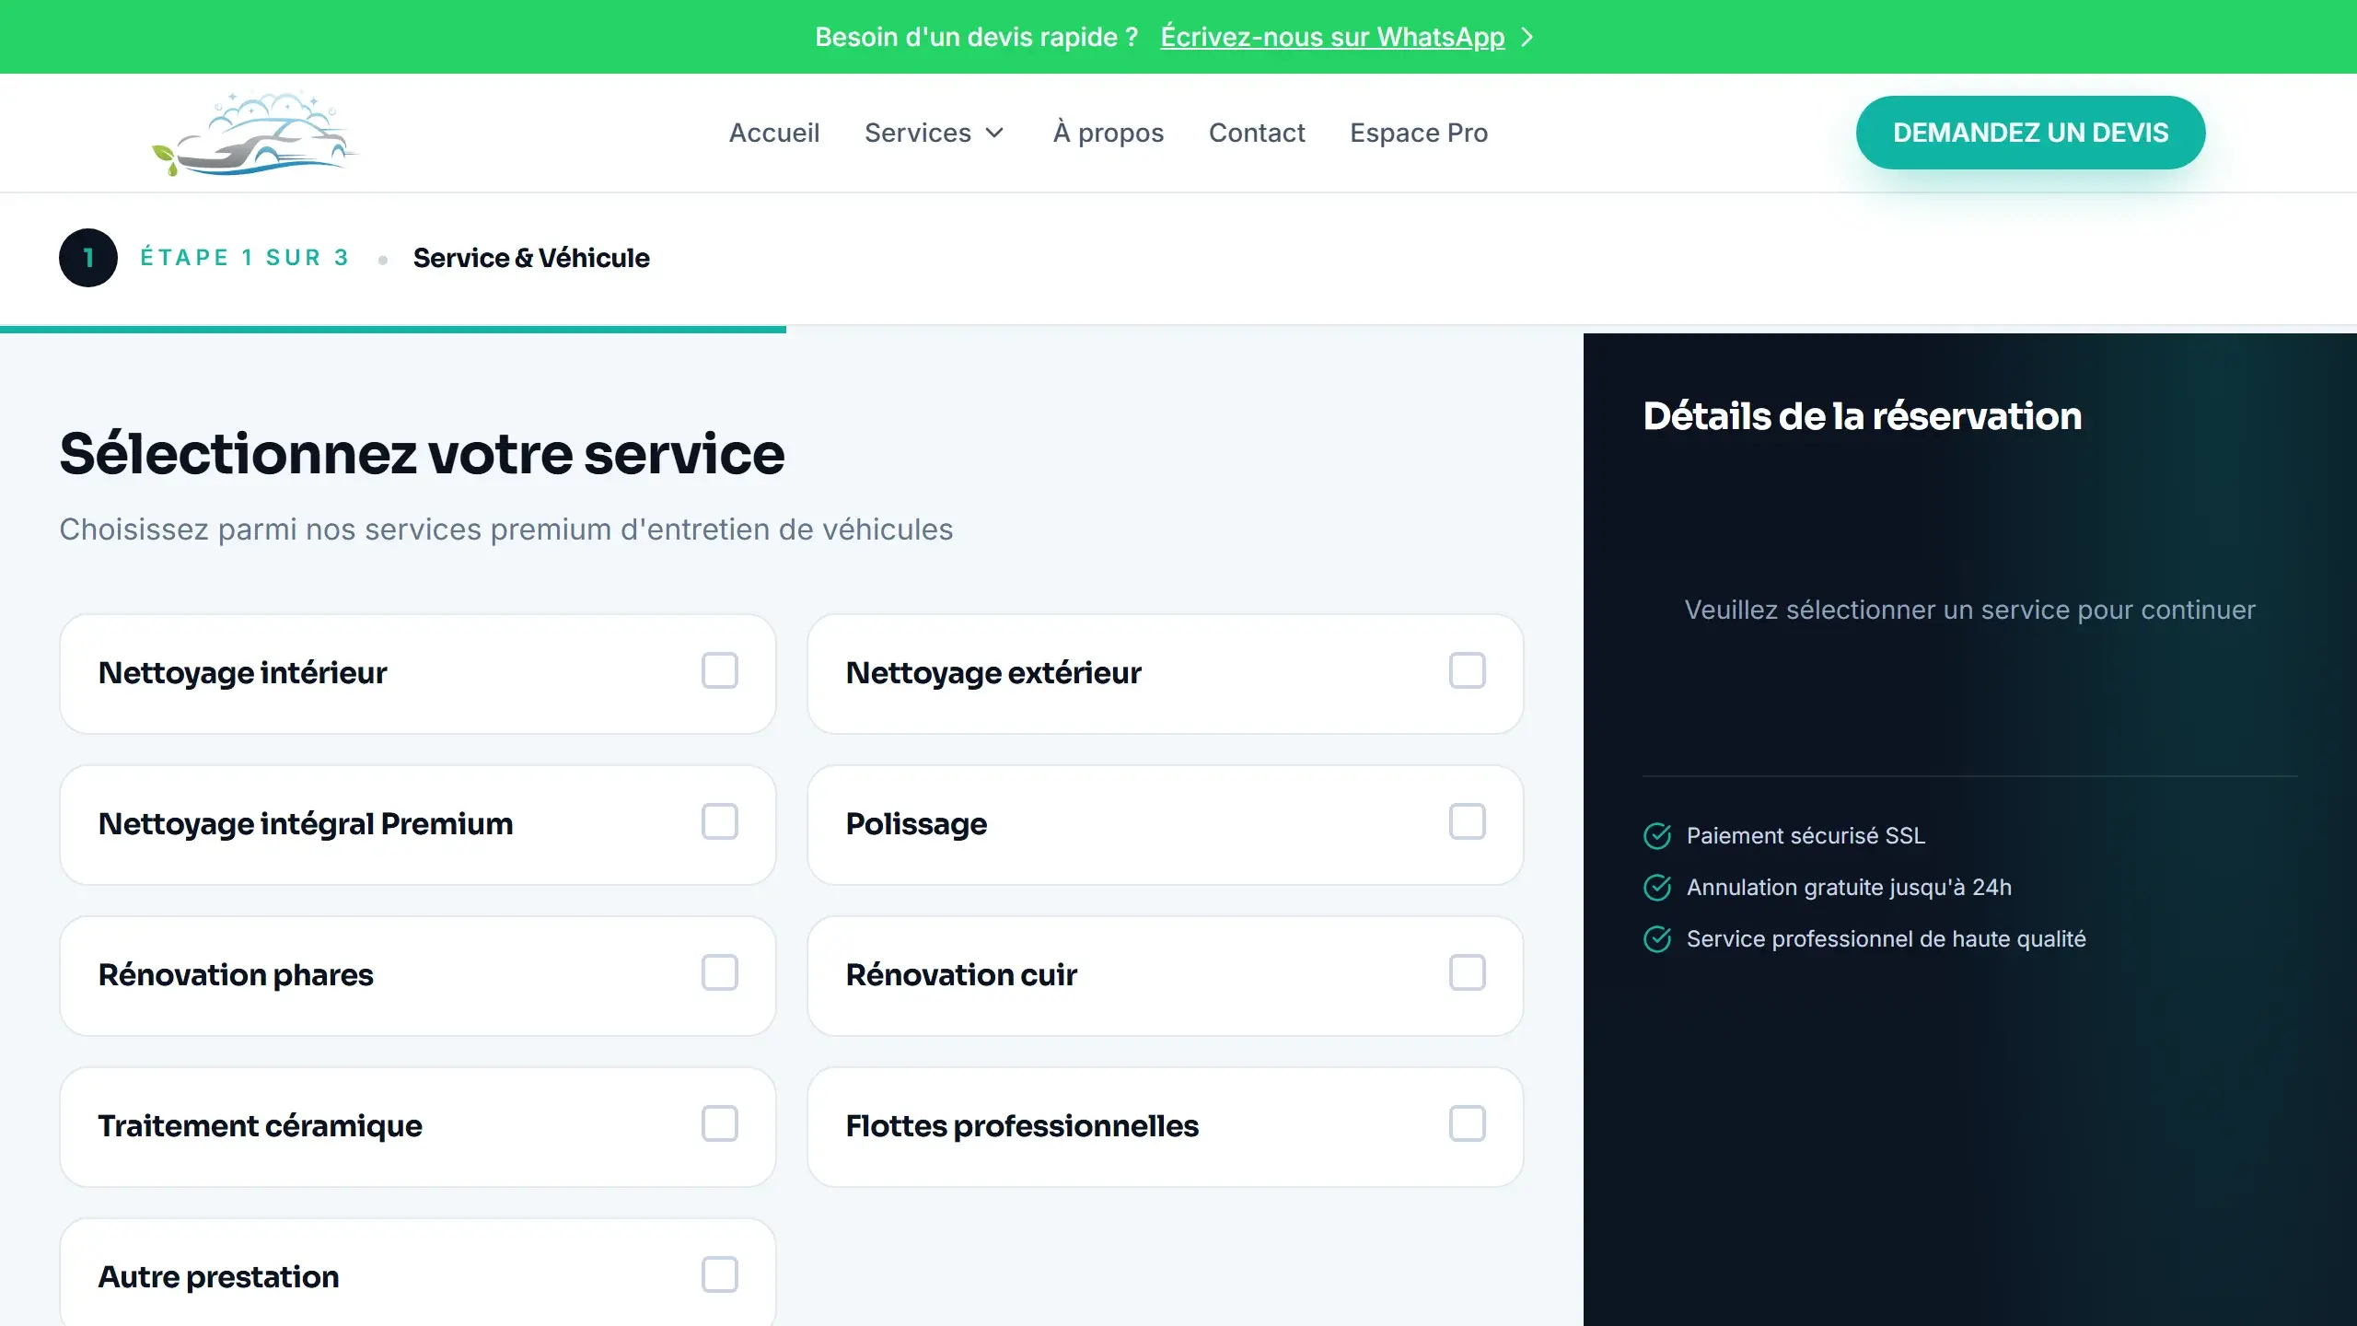
Task: Click 'Choisissez parmi nos services premium' subtitle
Action: point(506,529)
